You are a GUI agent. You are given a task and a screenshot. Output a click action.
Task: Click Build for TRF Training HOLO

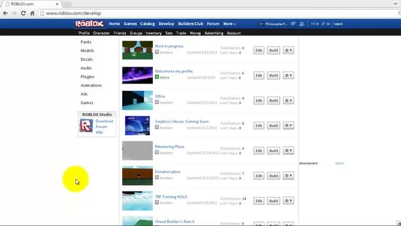pos(273,201)
